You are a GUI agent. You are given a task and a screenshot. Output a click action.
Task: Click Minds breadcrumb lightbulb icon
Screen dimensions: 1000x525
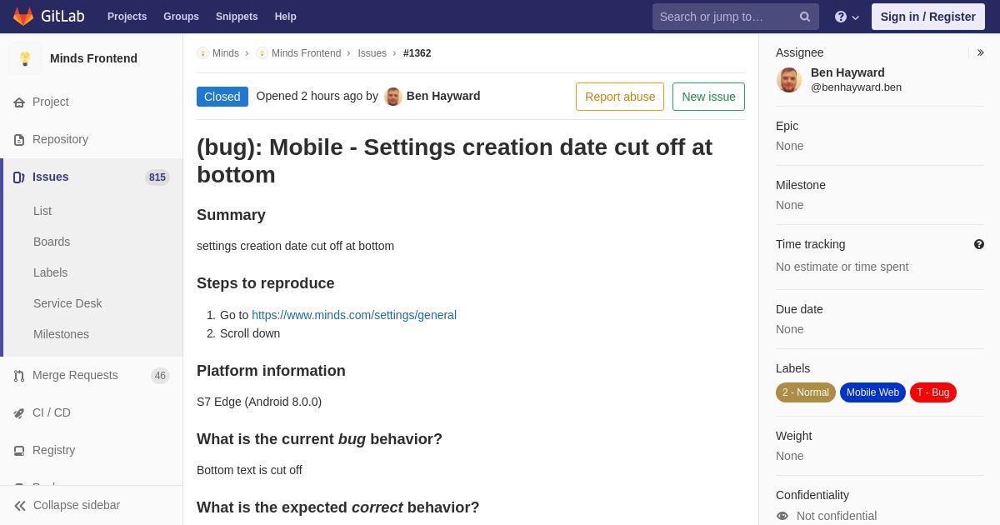202,53
